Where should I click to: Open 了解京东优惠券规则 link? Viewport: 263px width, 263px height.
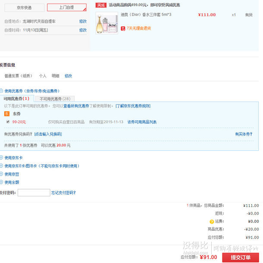pyautogui.click(x=133, y=106)
